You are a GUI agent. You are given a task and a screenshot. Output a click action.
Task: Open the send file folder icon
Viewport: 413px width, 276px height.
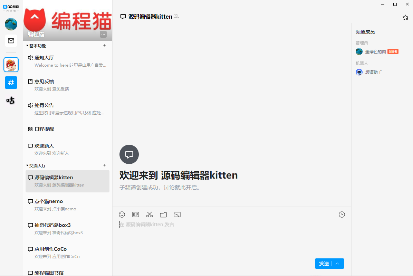pos(163,215)
